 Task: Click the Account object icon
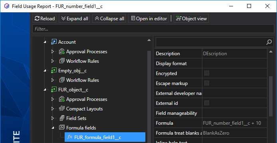(x=54, y=42)
